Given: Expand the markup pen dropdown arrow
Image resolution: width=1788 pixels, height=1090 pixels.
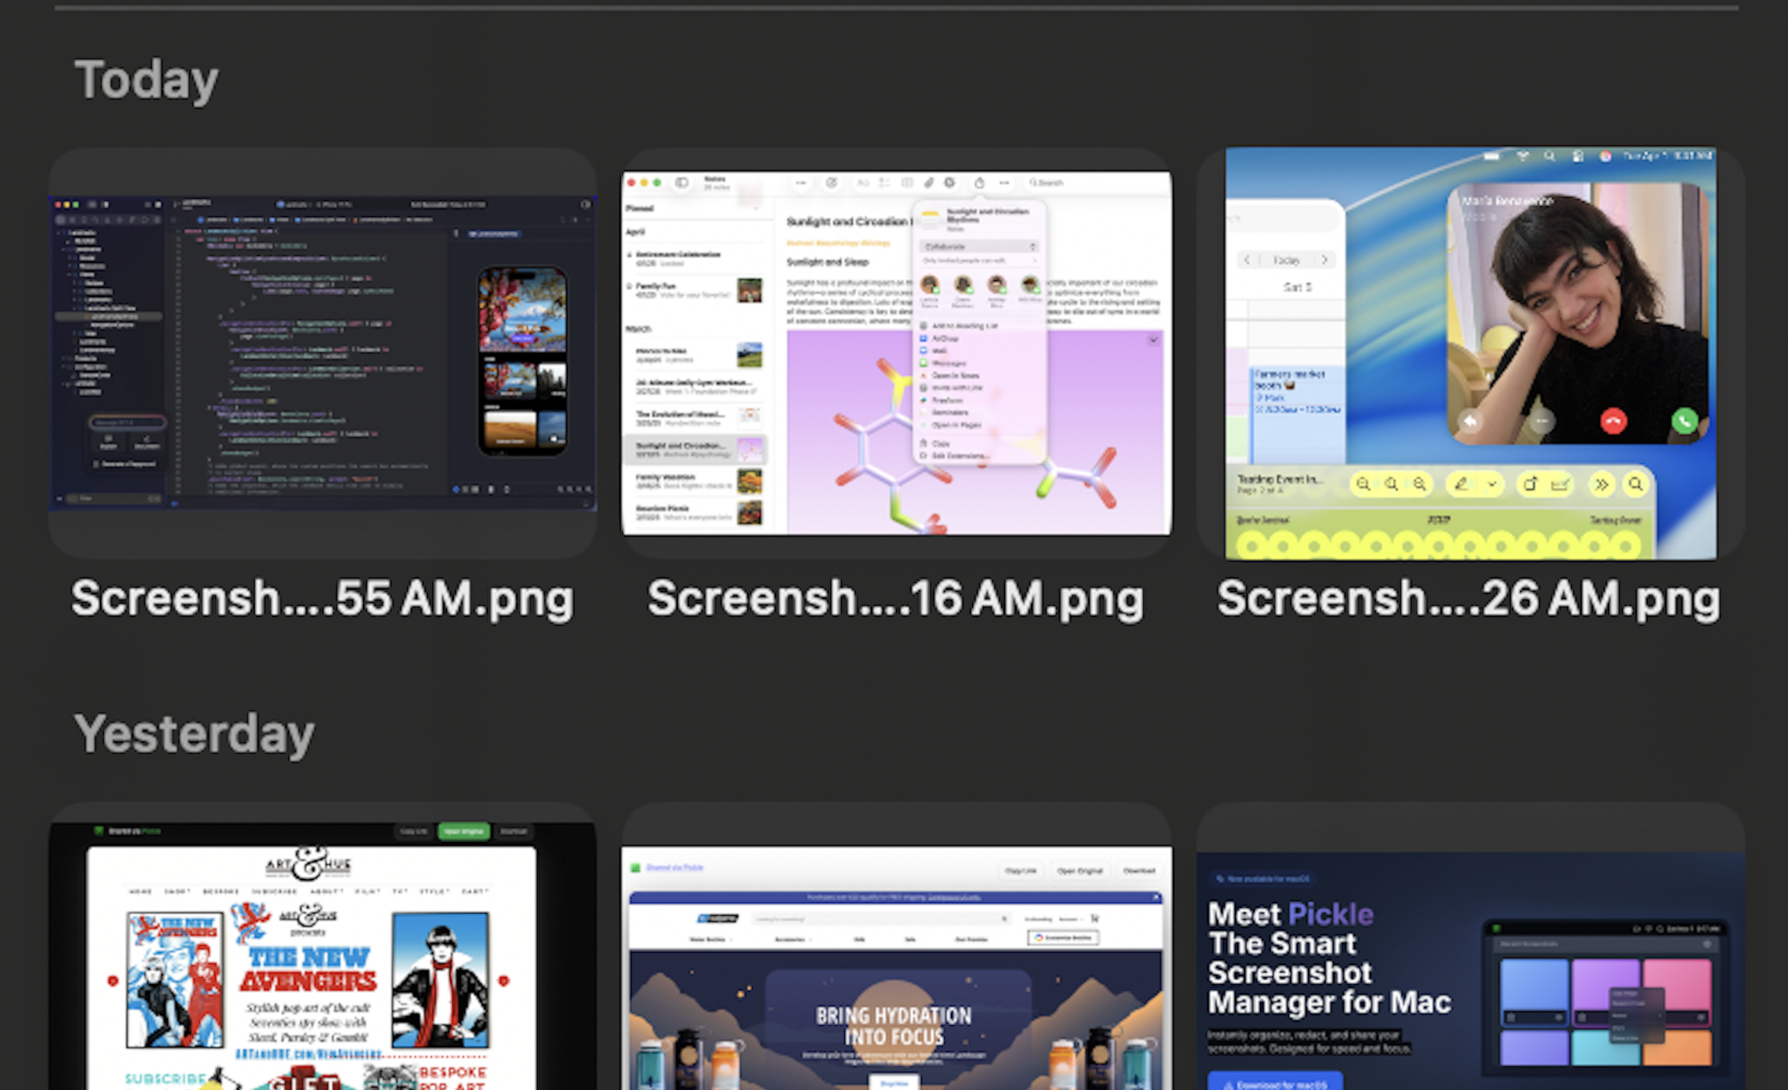Looking at the screenshot, I should click(1492, 484).
